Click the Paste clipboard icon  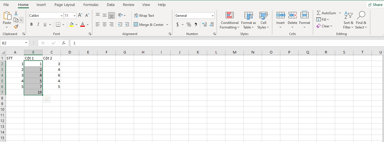(x=7, y=16)
